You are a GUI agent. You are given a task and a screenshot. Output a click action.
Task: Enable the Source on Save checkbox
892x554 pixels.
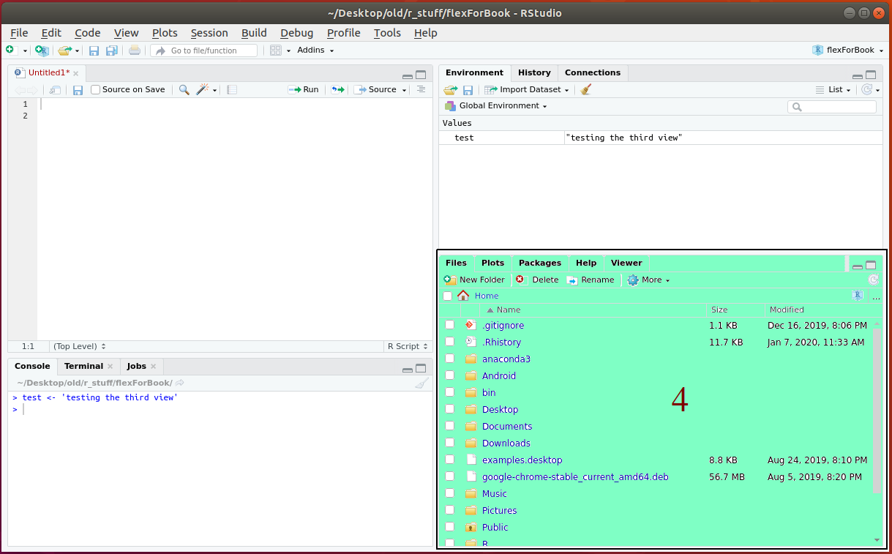tap(96, 90)
